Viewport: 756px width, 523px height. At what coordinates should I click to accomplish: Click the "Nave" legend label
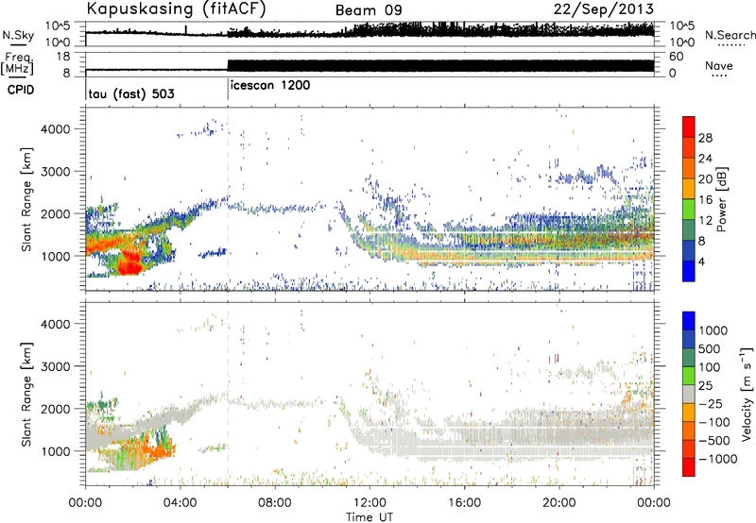pyautogui.click(x=718, y=66)
